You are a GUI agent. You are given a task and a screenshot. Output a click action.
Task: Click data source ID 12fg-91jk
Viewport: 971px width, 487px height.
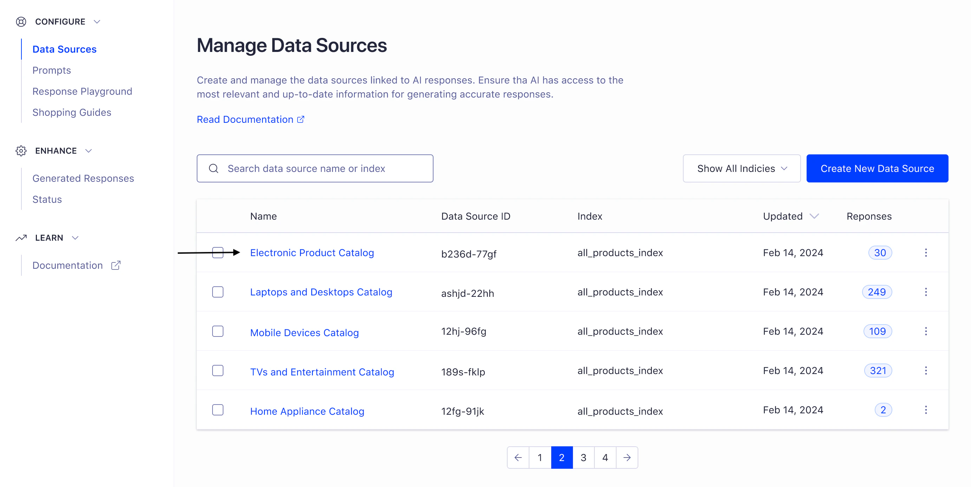(463, 411)
